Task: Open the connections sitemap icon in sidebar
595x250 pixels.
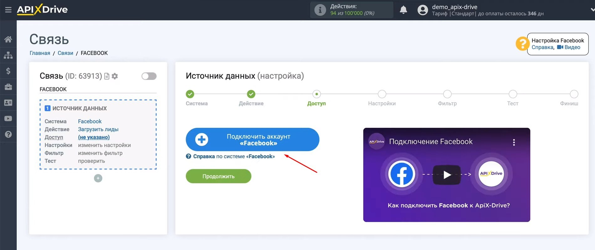Action: pyautogui.click(x=8, y=55)
